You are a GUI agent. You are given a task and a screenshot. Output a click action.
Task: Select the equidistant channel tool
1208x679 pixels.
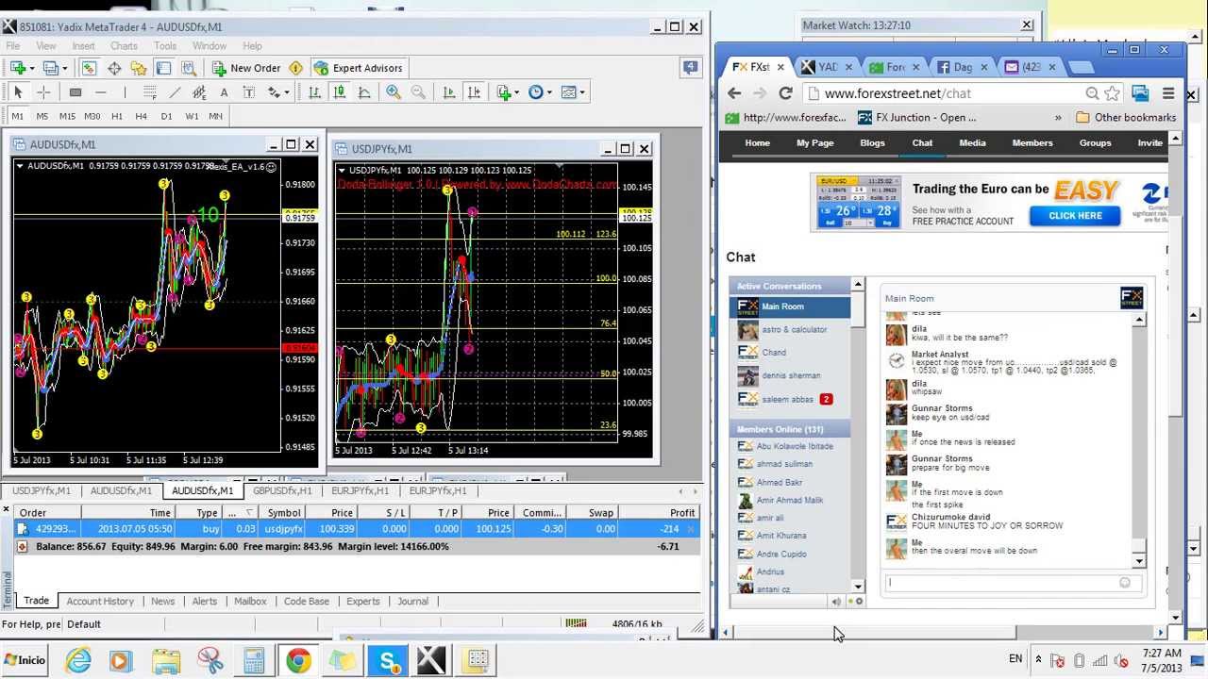click(199, 92)
